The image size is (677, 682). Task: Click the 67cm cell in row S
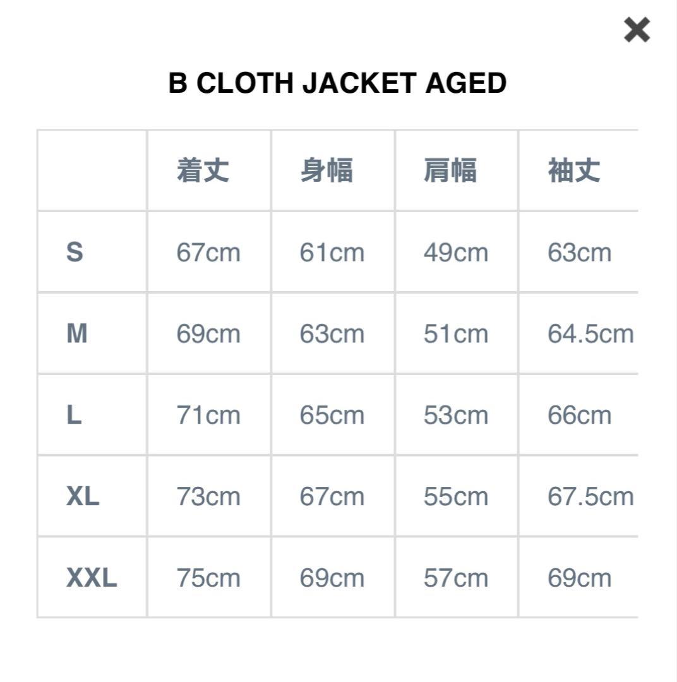[x=208, y=253]
